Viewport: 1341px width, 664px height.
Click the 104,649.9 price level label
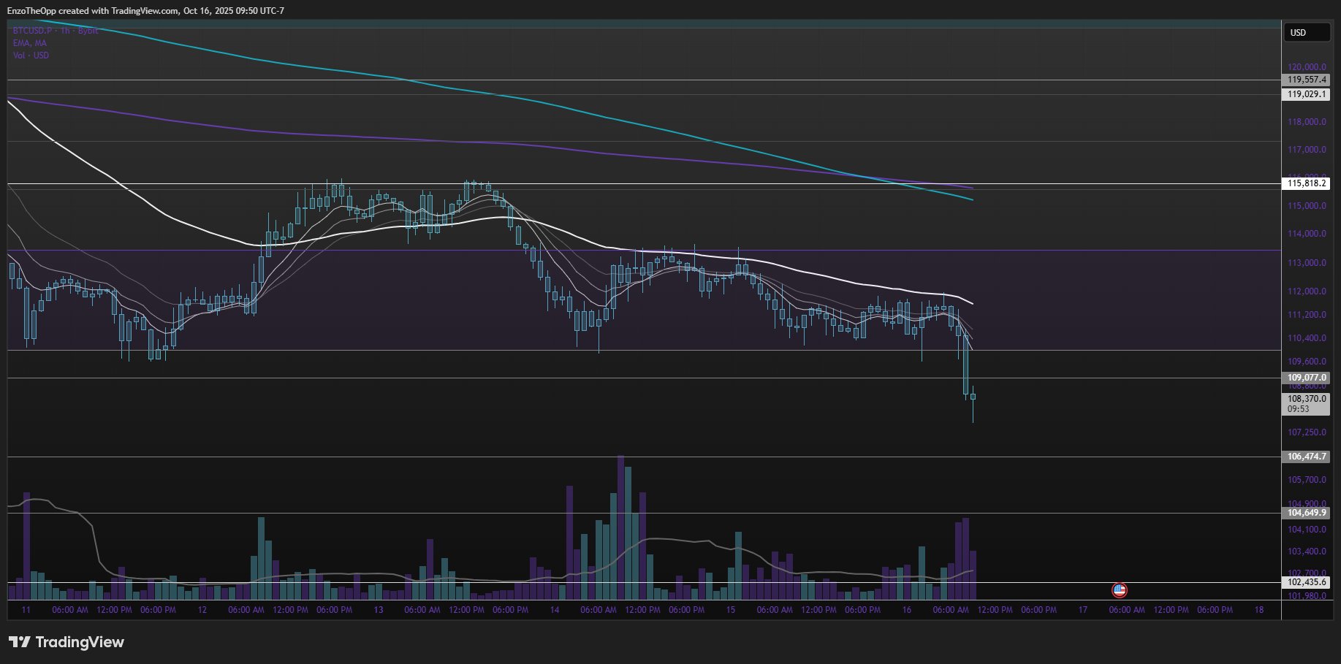(1307, 513)
